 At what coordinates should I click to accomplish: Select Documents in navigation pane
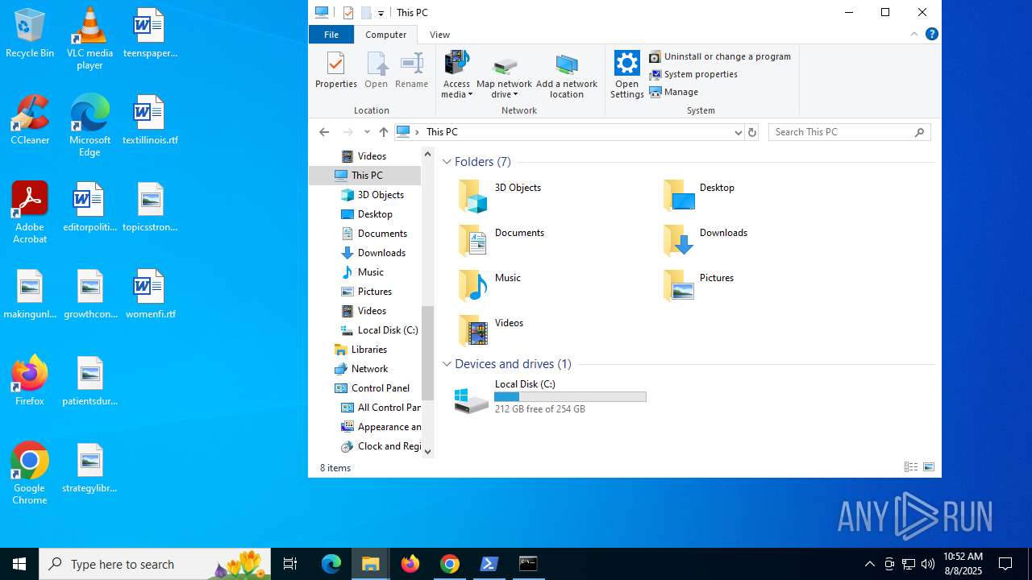click(x=375, y=234)
